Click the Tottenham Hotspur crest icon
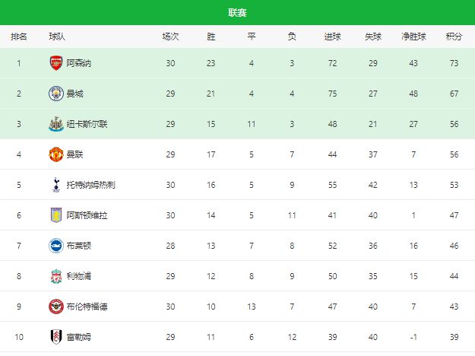The height and width of the screenshot is (356, 475). tap(55, 185)
